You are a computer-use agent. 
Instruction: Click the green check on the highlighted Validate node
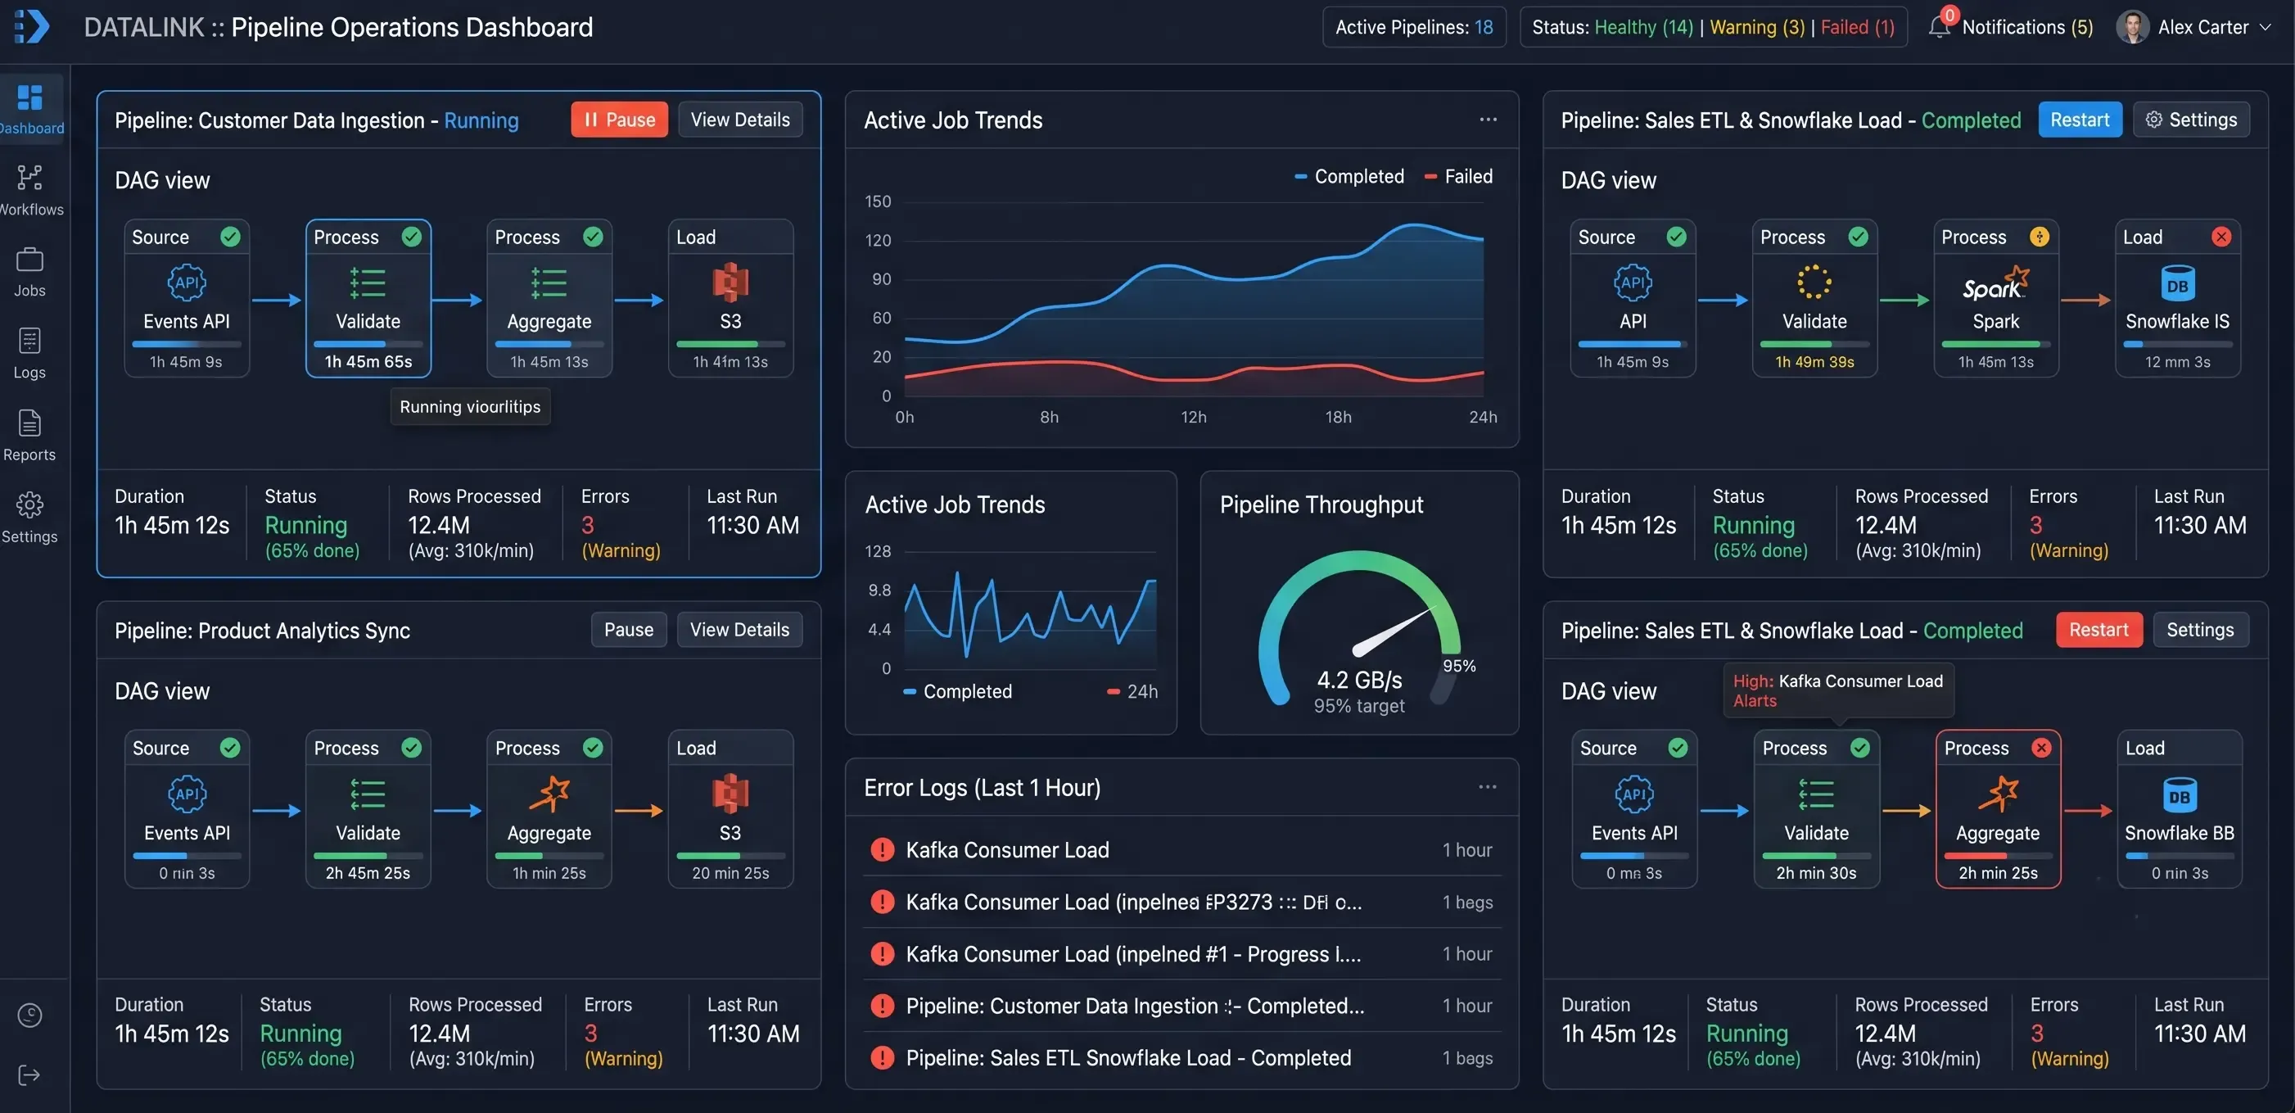[x=412, y=236]
